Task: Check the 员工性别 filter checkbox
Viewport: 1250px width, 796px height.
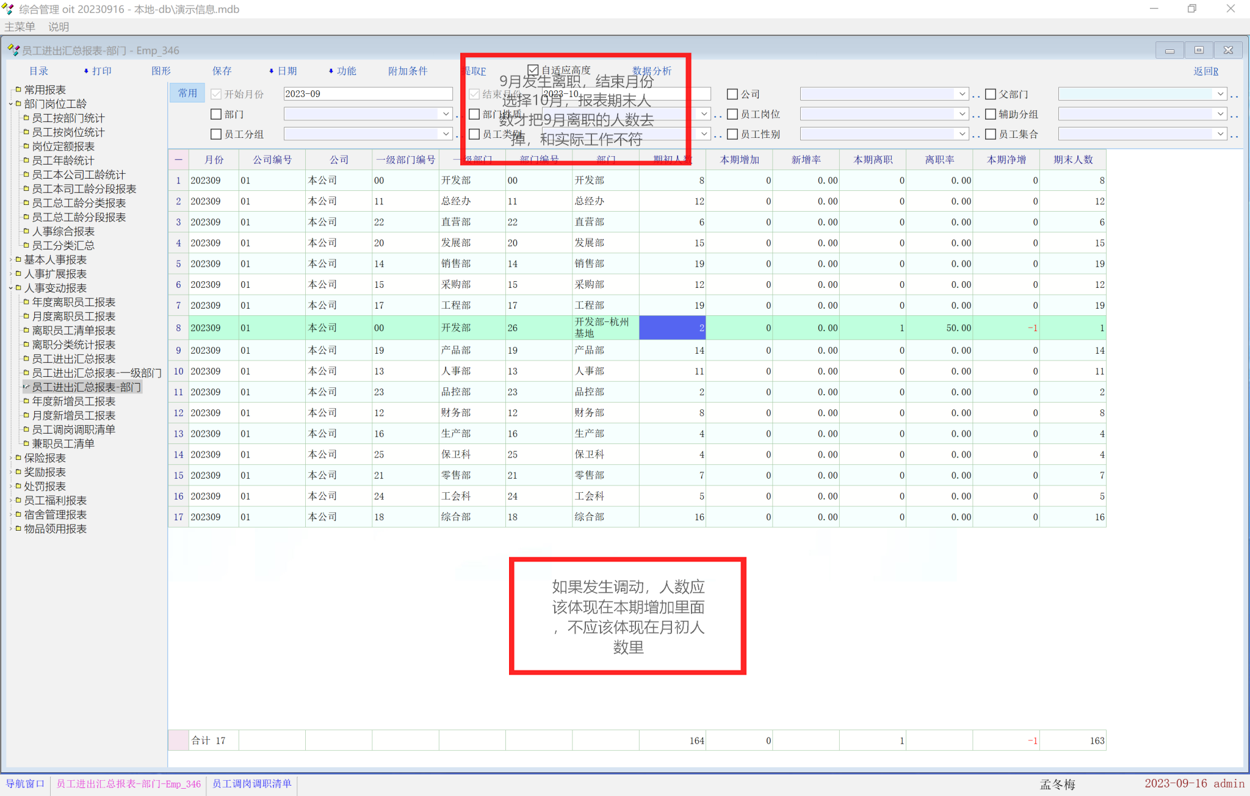Action: (x=732, y=134)
